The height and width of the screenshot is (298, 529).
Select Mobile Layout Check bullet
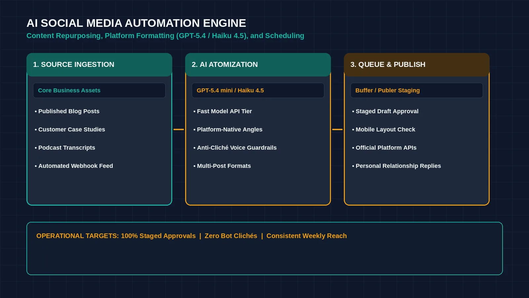pos(384,129)
